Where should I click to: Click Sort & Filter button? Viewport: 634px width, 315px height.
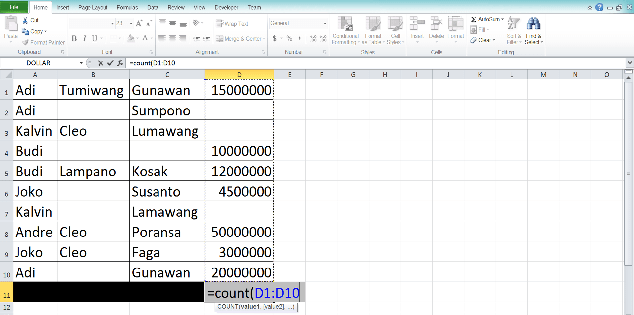click(x=514, y=30)
